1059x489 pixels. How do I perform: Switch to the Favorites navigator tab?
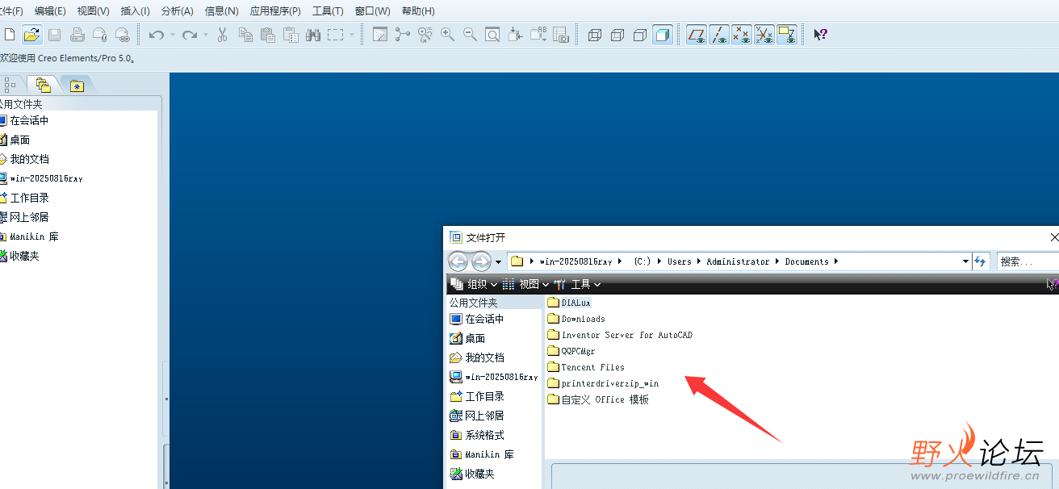tap(77, 86)
